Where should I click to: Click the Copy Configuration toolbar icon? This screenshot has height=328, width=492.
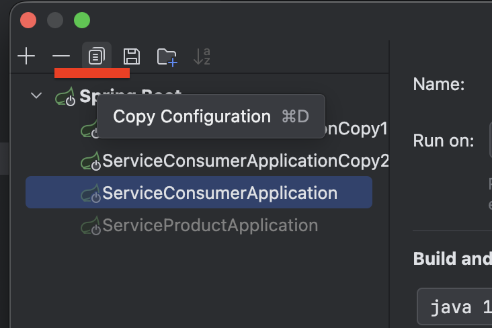tap(97, 56)
